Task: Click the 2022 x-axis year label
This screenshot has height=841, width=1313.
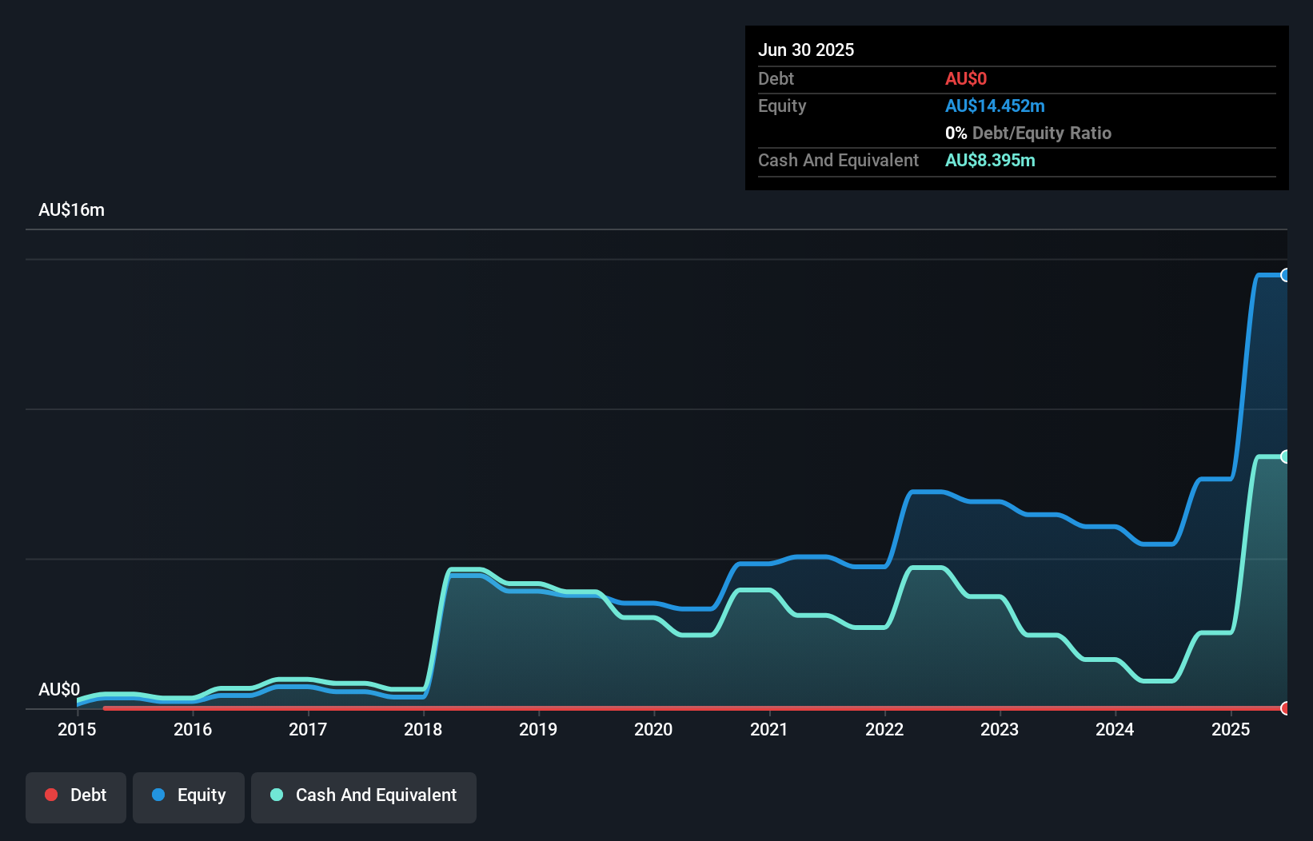Action: point(884,729)
